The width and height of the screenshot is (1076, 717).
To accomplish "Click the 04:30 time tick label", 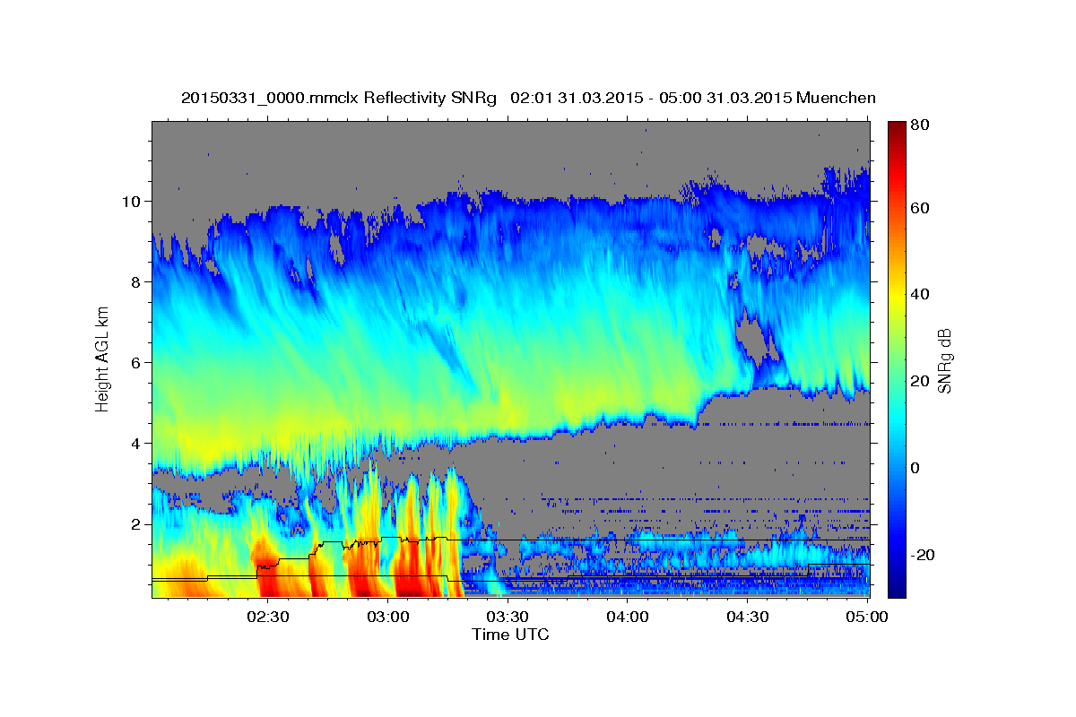I will [x=747, y=617].
